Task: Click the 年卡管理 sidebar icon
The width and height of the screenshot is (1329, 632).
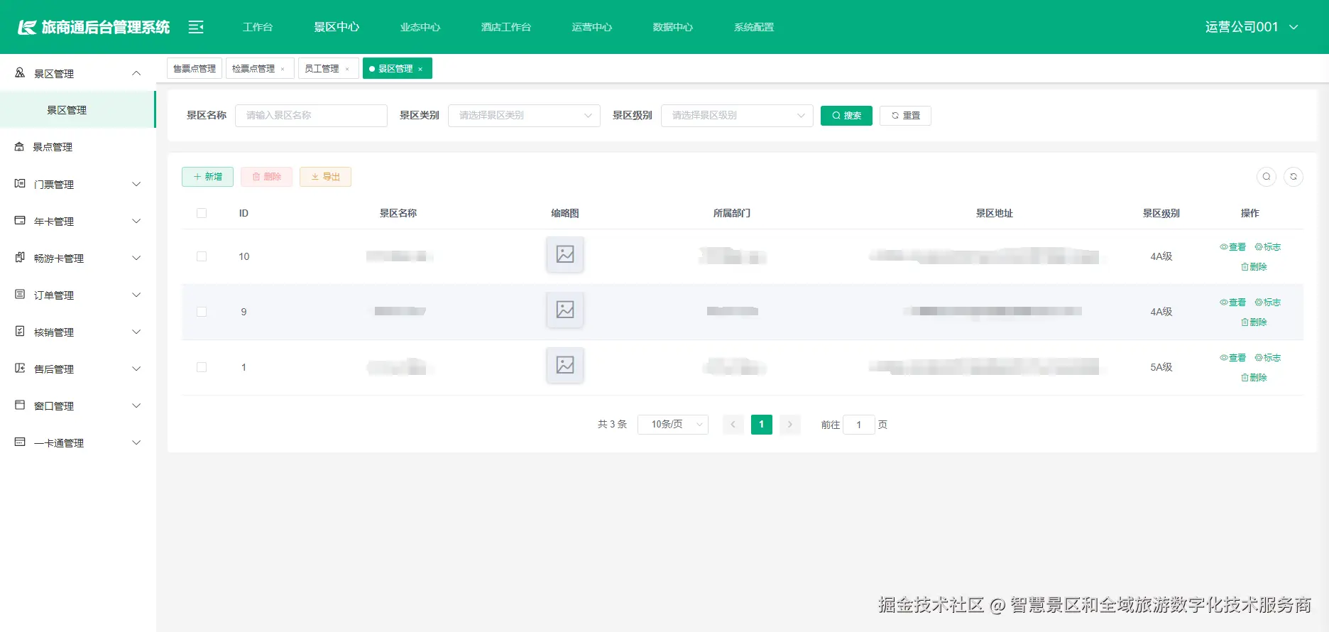Action: coord(20,221)
